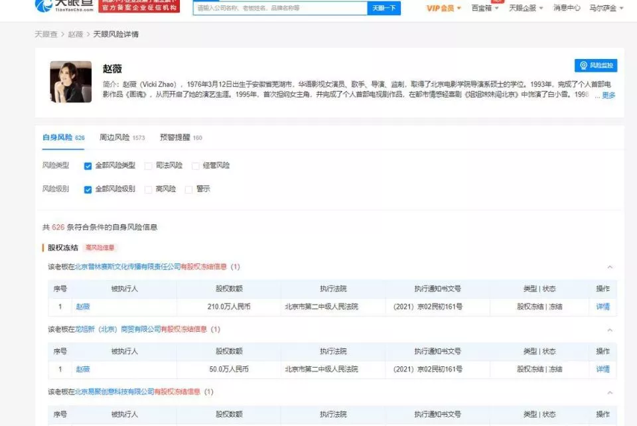This screenshot has width=637, height=426.
Task: Open the Tianyancha logo home link
Action: pos(64,6)
